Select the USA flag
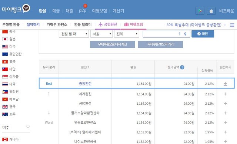This screenshot has height=144, width=237. (5, 47)
